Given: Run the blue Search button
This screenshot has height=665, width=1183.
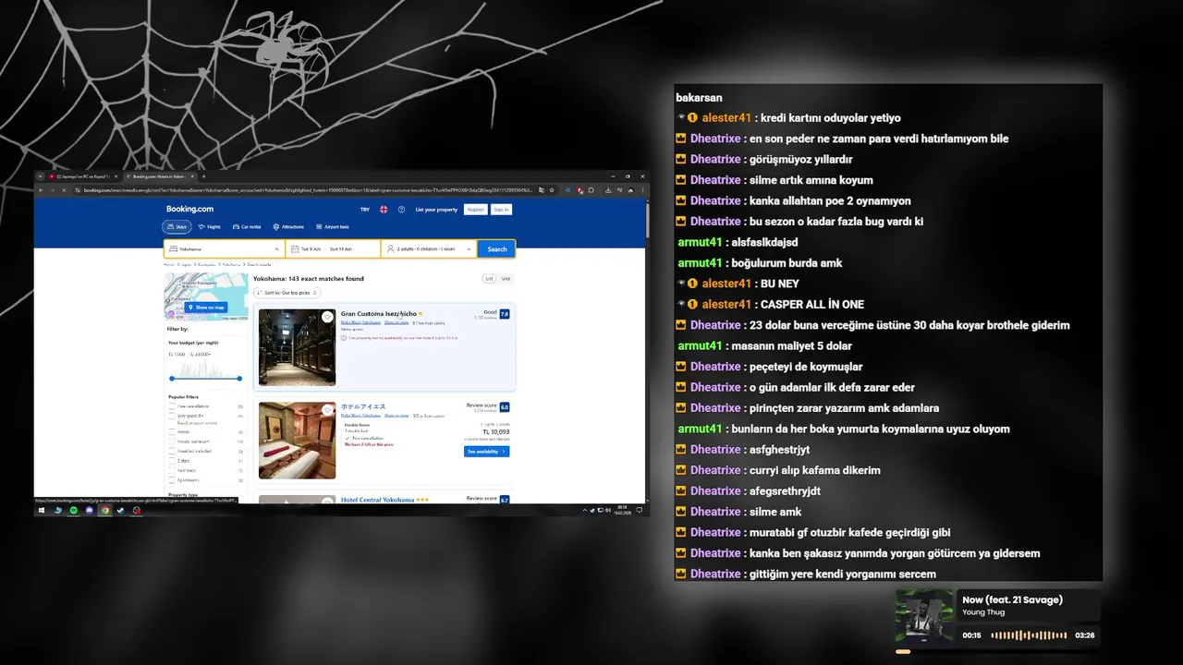Looking at the screenshot, I should [496, 248].
